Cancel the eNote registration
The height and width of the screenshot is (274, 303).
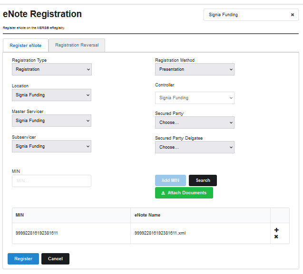click(x=55, y=259)
